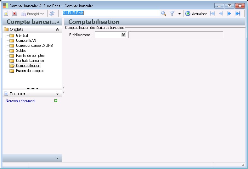The height and width of the screenshot is (169, 248).
Task: Open the Correspondance CFONB tab
Action: (34, 46)
